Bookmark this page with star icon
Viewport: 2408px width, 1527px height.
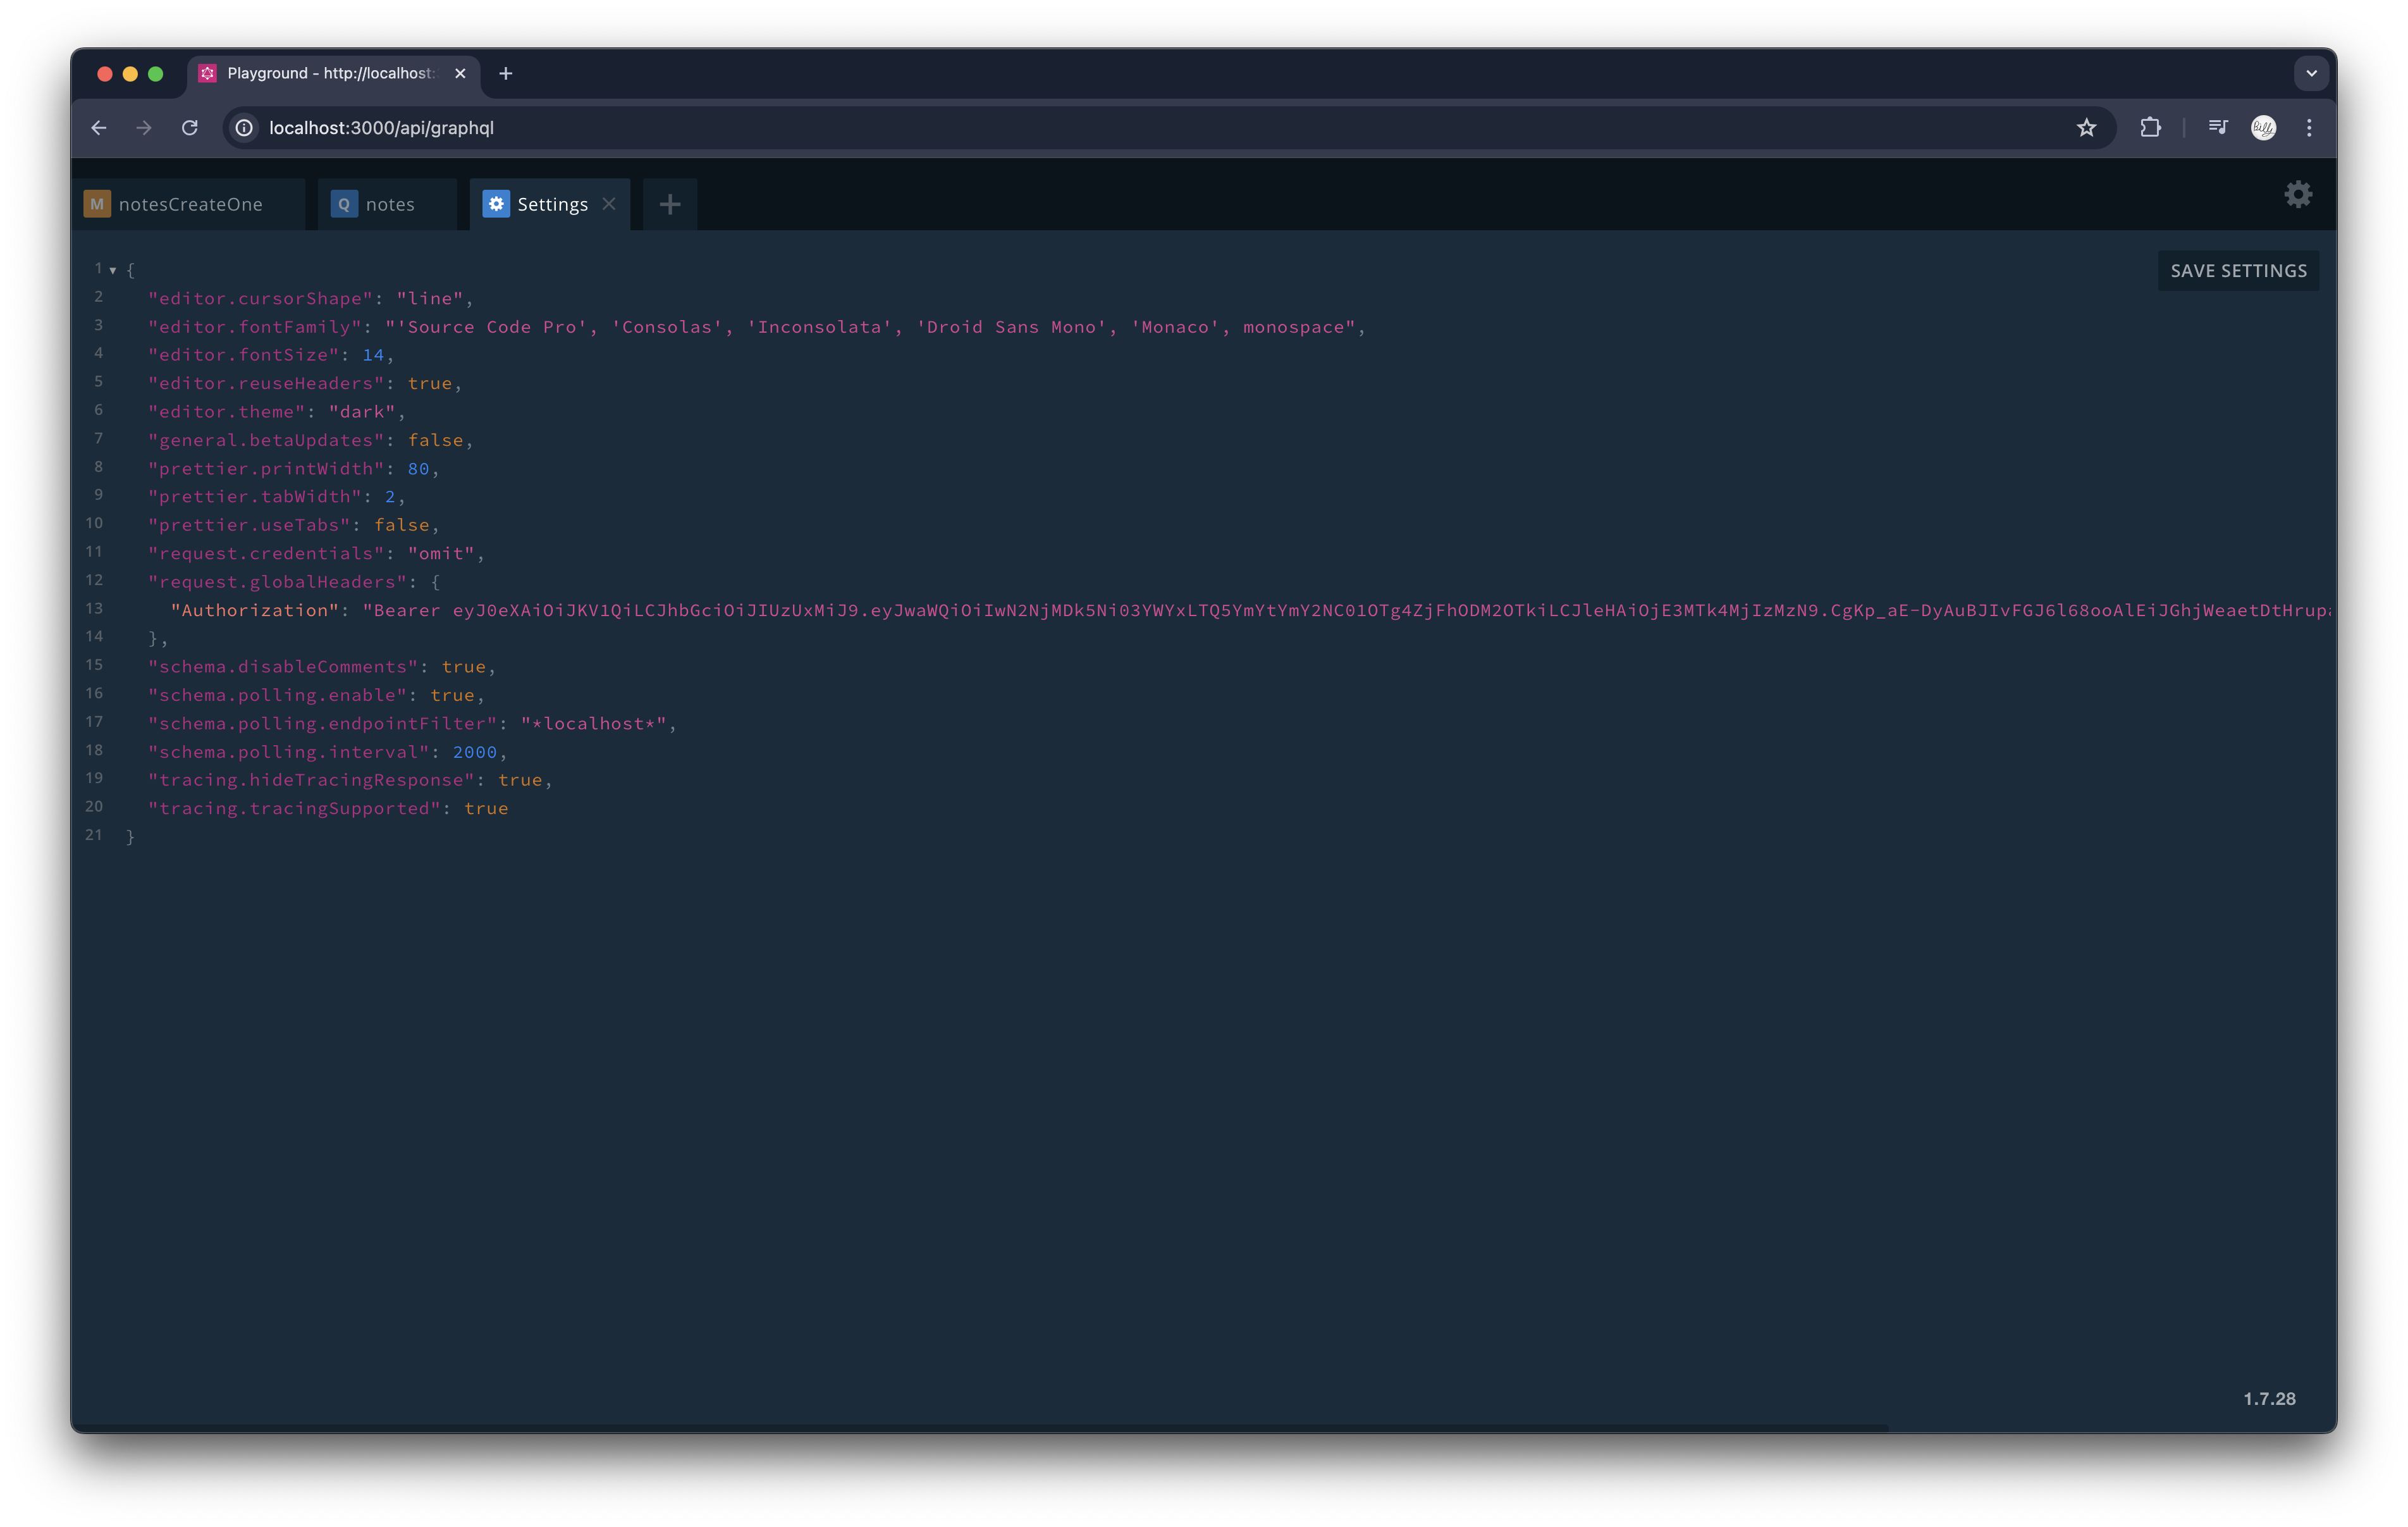[x=2086, y=128]
